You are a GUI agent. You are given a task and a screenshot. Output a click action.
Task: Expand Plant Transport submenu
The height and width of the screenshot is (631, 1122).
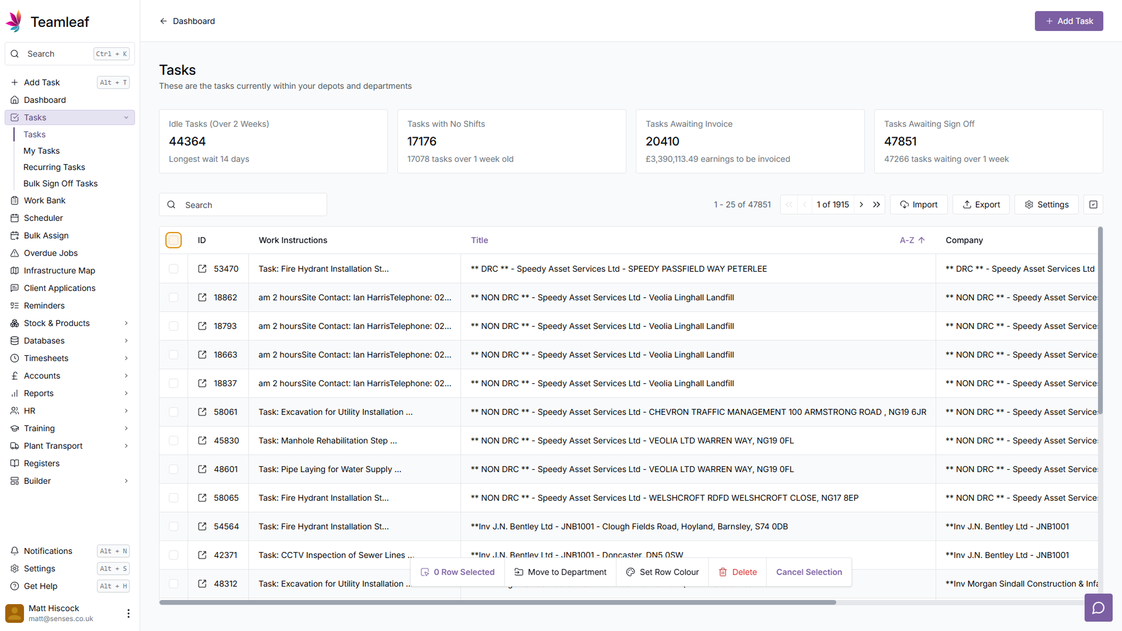[x=126, y=446]
